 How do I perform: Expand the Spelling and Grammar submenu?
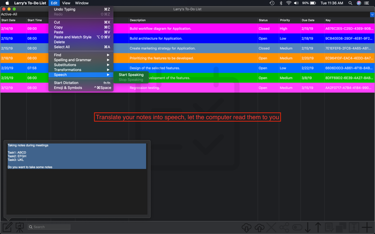(x=81, y=60)
